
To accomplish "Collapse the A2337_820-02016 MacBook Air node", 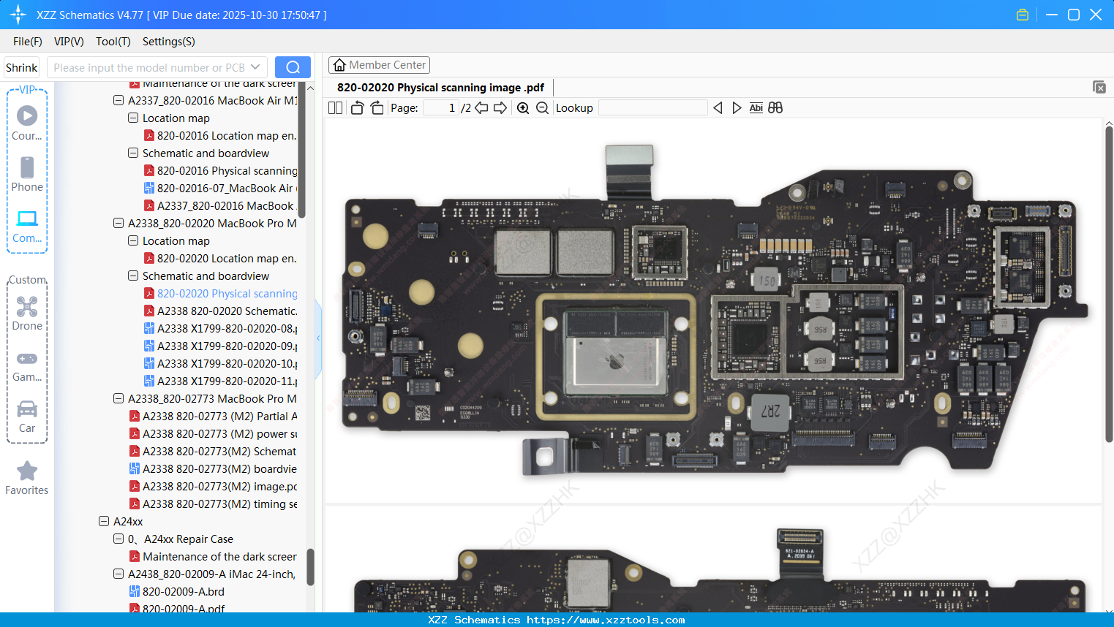I will tap(118, 100).
